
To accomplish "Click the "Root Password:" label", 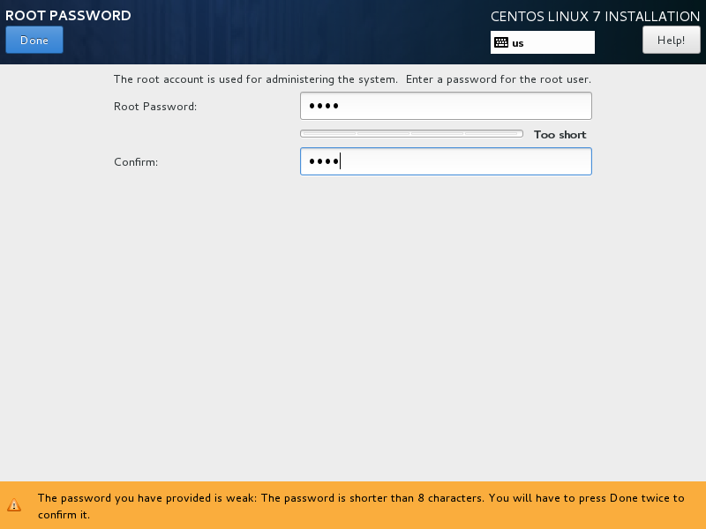I will (155, 107).
